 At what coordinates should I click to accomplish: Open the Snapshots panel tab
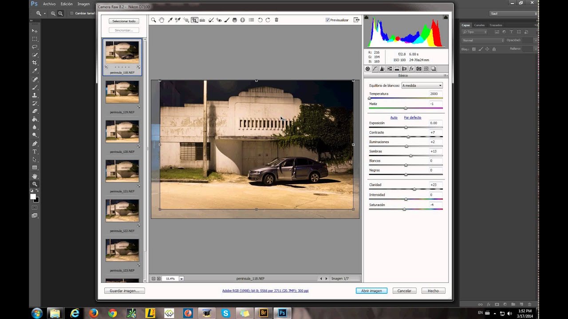pos(434,69)
